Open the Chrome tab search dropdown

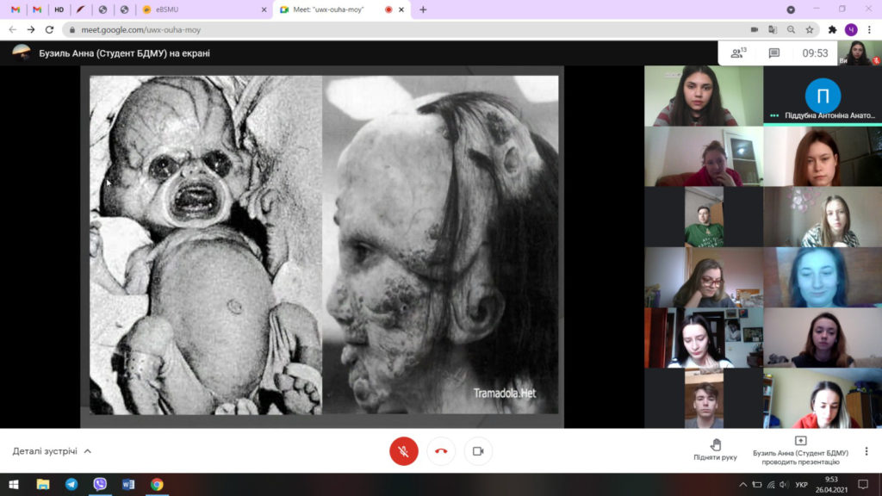(x=791, y=9)
